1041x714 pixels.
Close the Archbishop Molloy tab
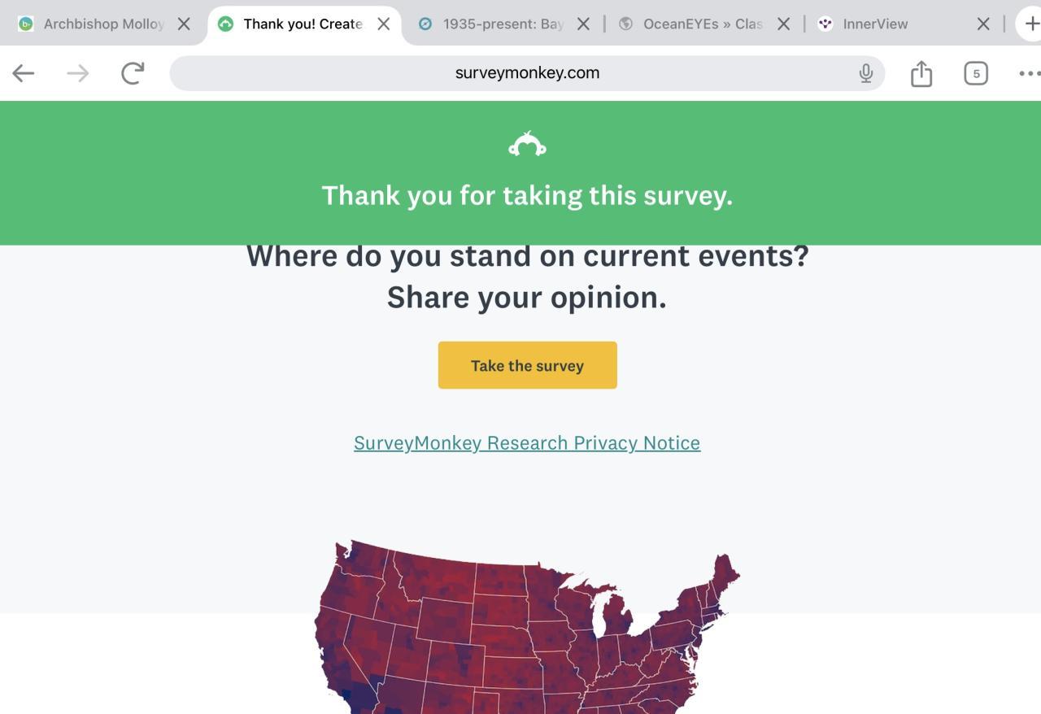tap(184, 24)
